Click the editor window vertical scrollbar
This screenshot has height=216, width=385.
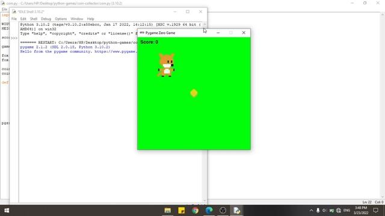(383, 106)
